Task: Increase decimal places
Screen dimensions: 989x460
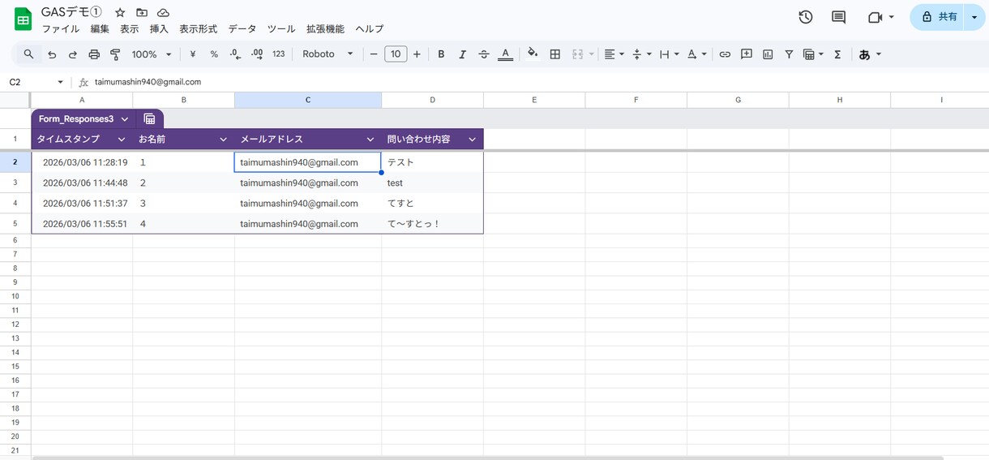Action: [257, 54]
